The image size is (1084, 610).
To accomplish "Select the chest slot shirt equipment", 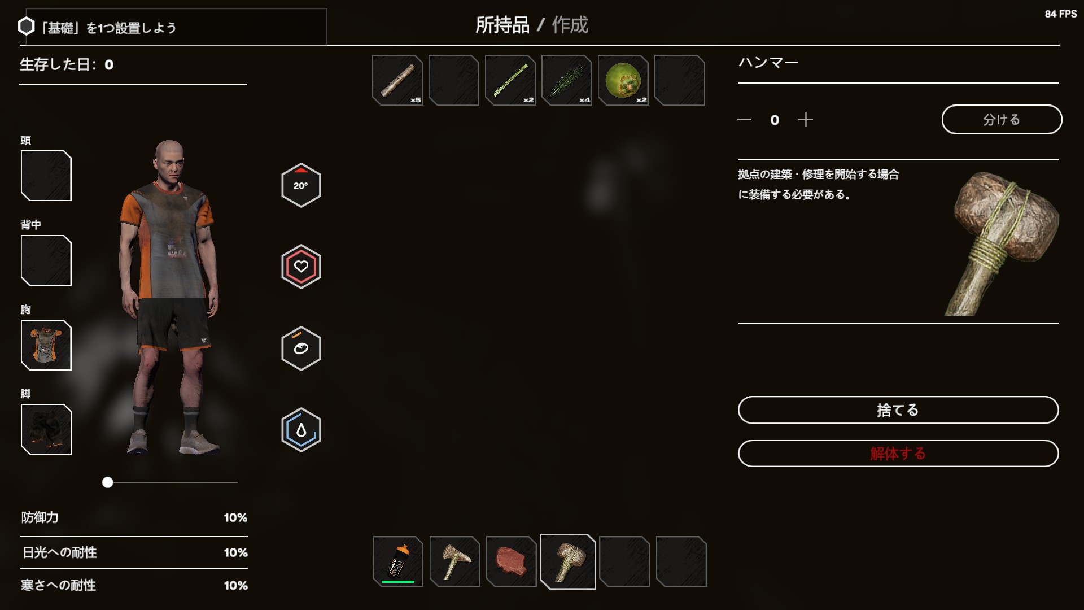I will click(x=46, y=345).
